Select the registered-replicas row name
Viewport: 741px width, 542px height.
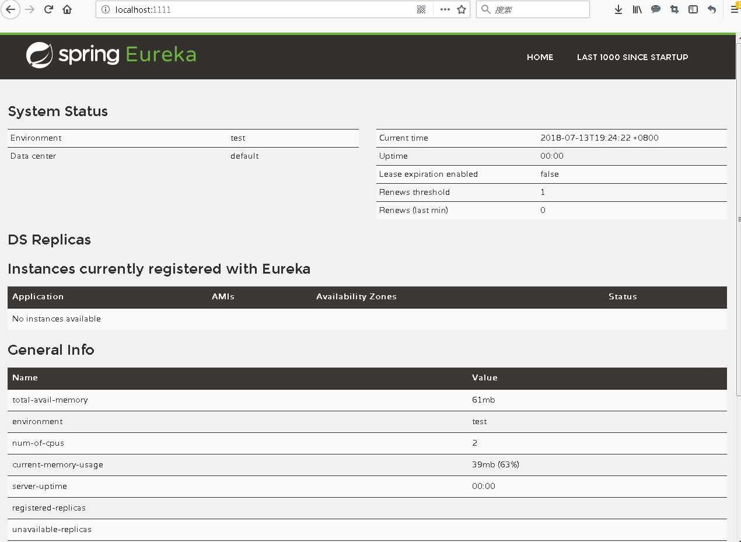click(49, 508)
